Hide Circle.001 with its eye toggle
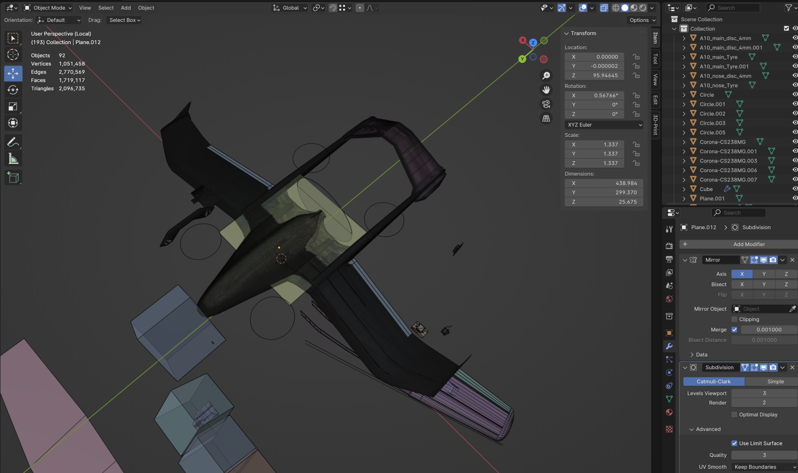The image size is (798, 473). pos(794,104)
